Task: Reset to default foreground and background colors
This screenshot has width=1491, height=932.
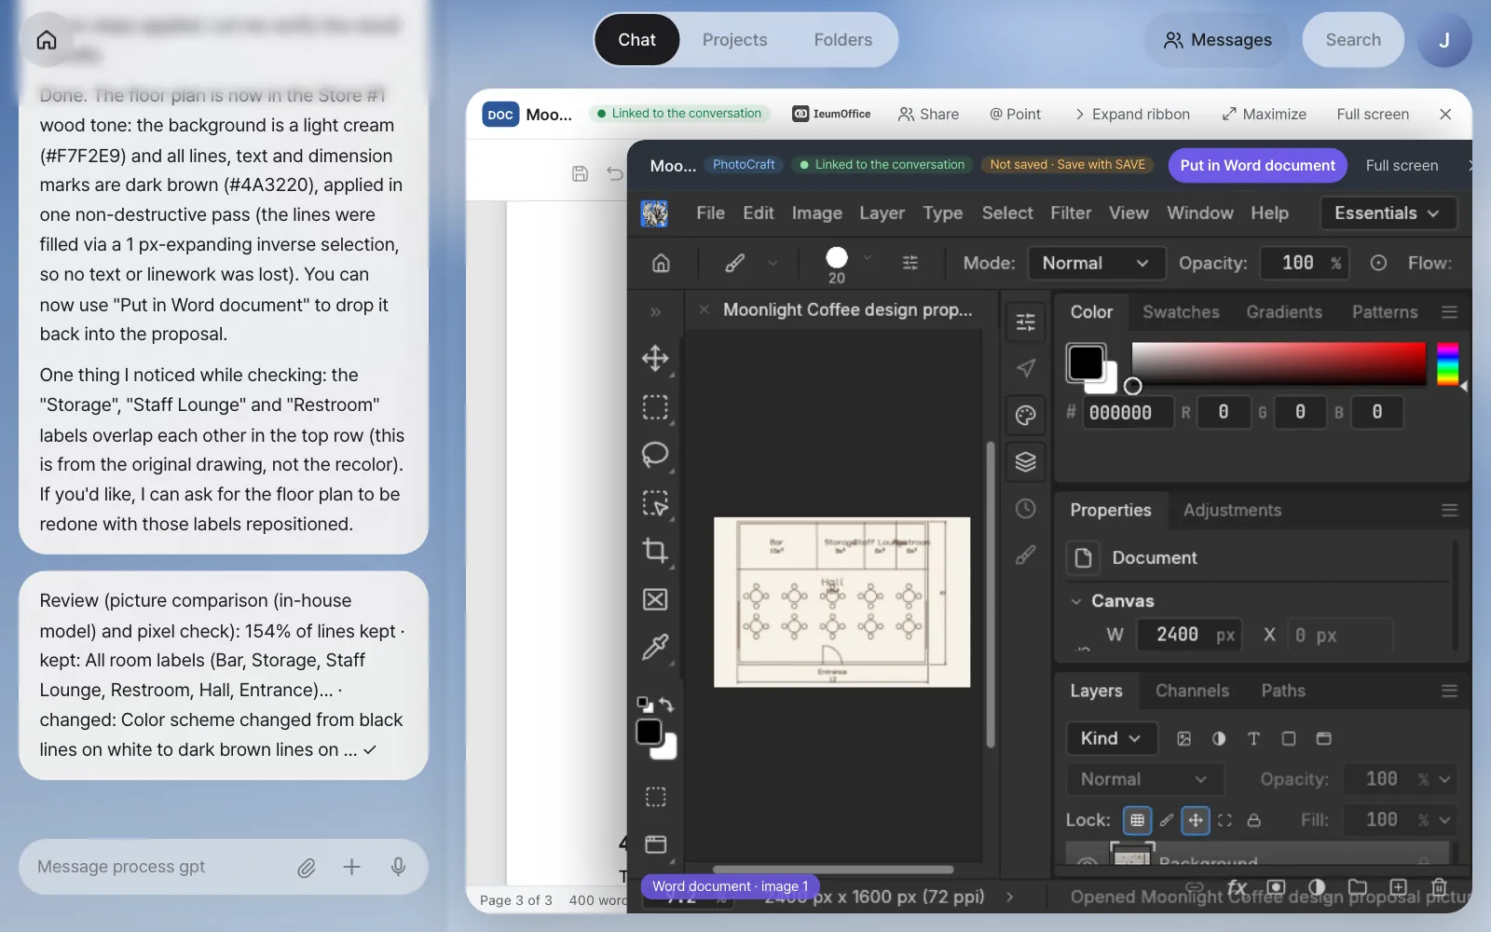Action: 644,705
